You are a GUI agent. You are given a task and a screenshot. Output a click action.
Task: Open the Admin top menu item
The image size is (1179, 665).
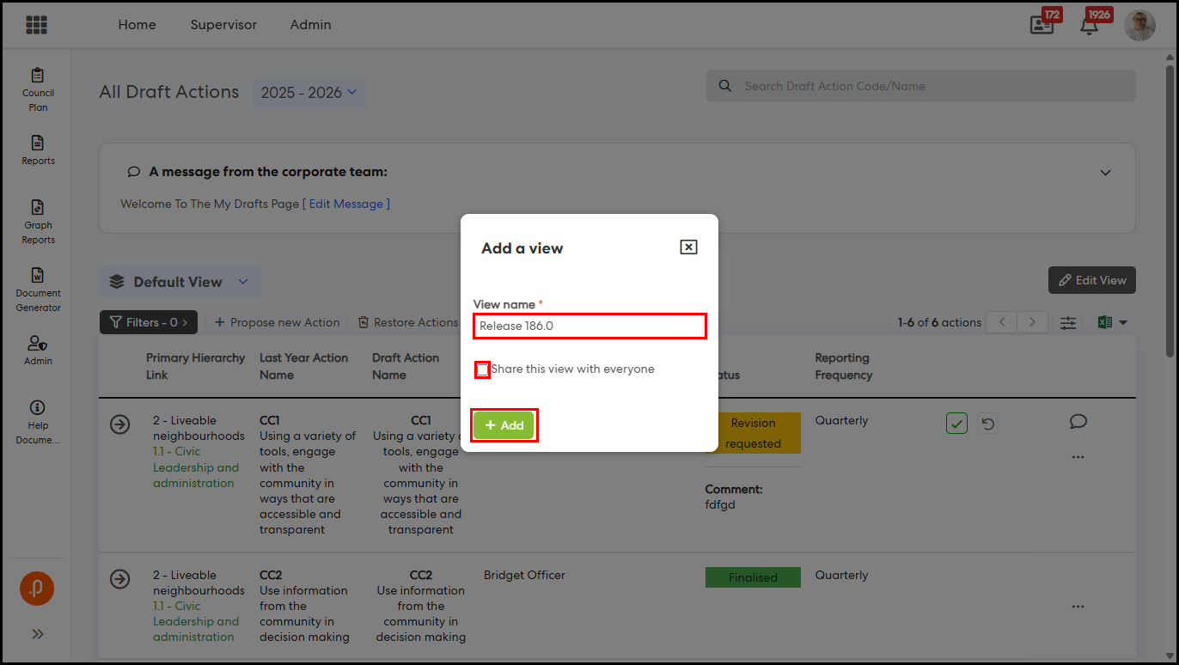click(310, 25)
